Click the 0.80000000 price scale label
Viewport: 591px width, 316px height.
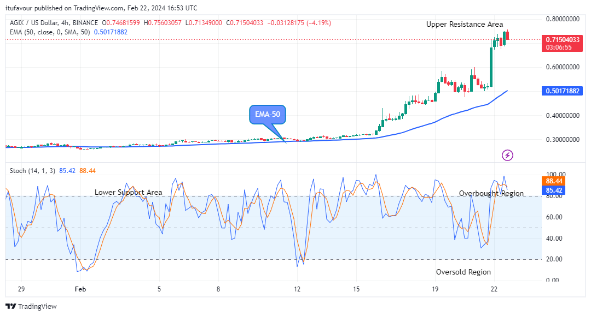point(563,19)
